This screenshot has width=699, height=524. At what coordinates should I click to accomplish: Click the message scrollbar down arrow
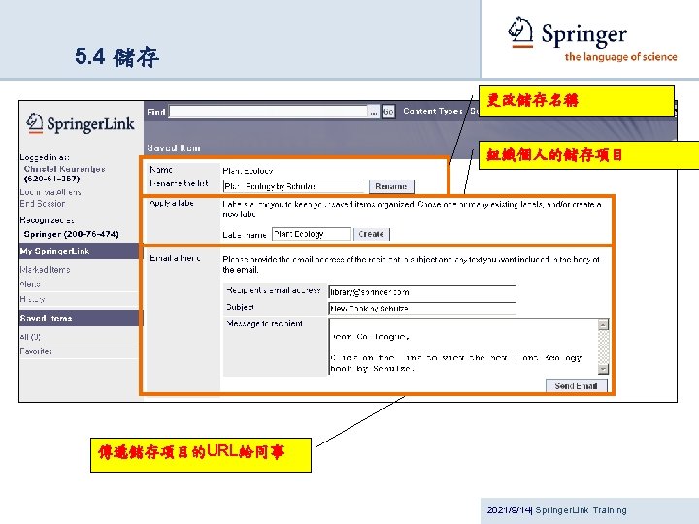click(603, 369)
